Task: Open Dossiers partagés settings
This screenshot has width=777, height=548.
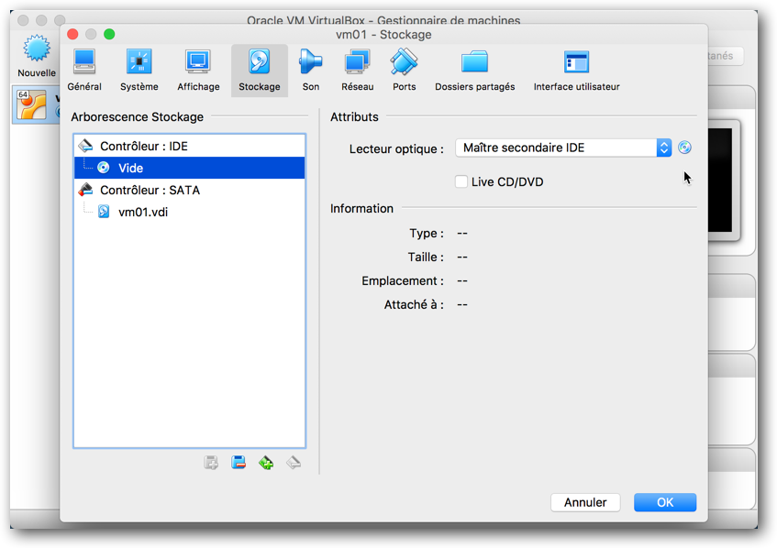Action: click(x=474, y=71)
